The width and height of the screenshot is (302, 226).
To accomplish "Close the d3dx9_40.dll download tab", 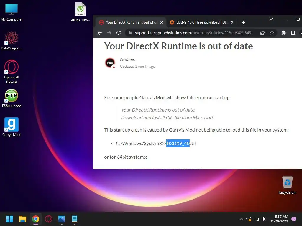I will click(232, 22).
